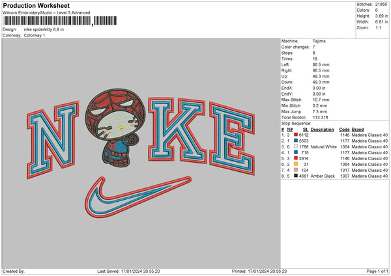Click the Min Stitch value 0.2 mm

click(320, 105)
